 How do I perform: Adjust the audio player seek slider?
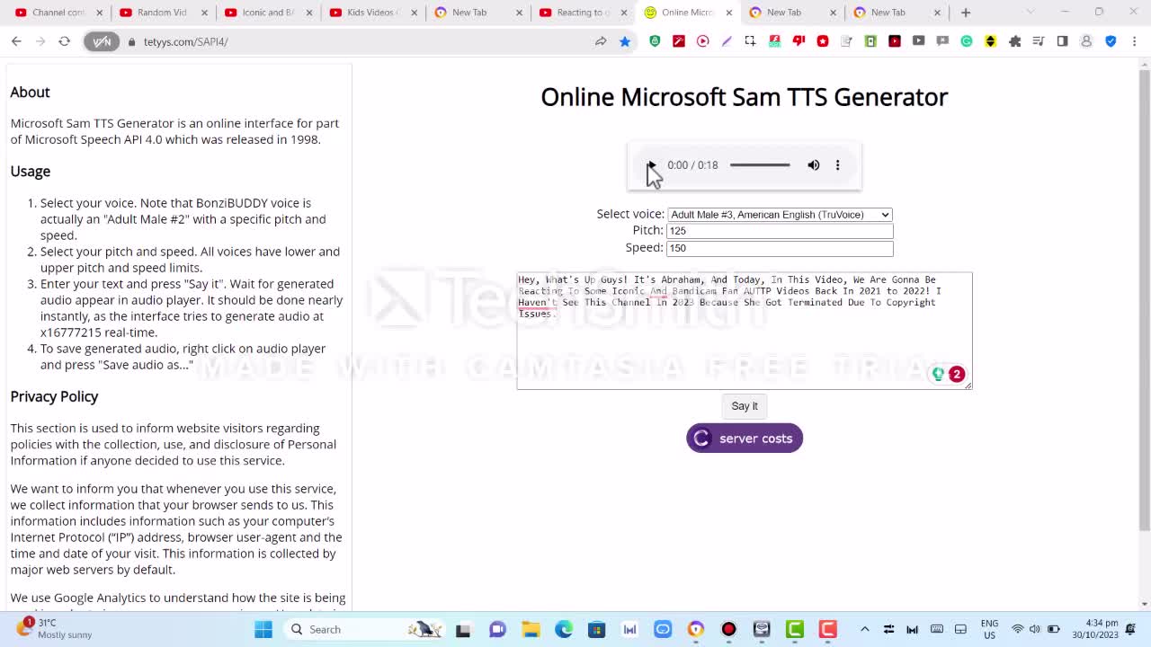[x=760, y=165]
